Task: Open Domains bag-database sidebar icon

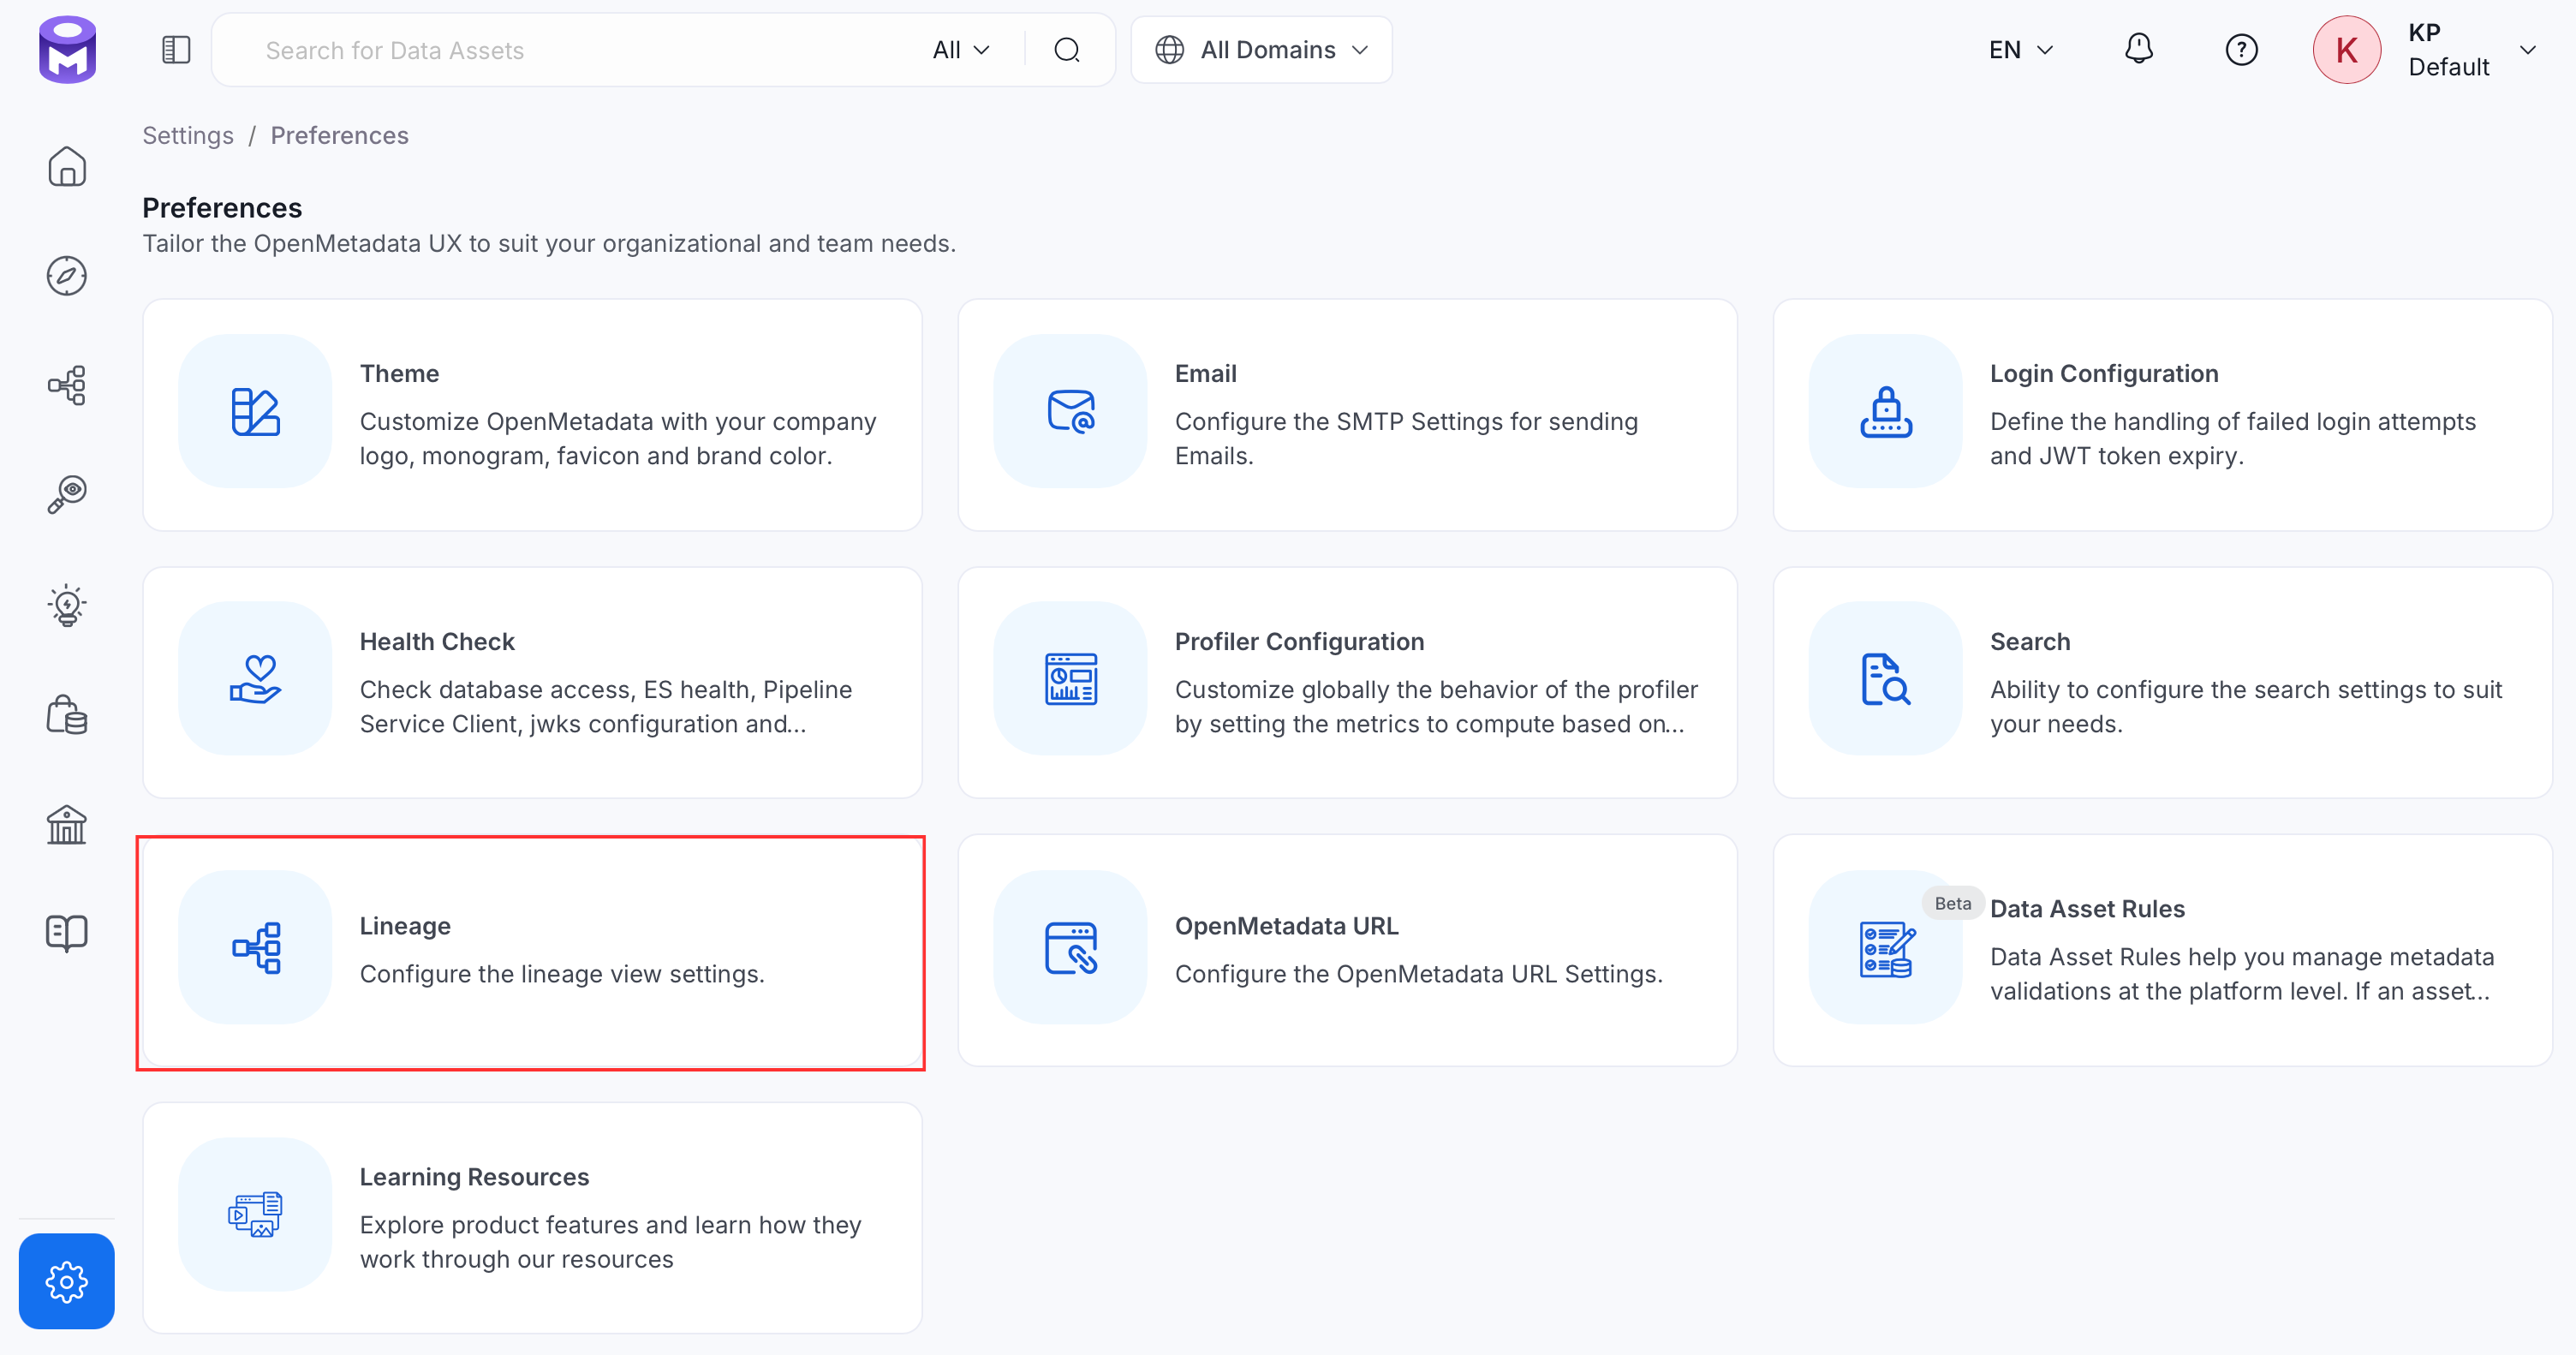Action: click(67, 715)
